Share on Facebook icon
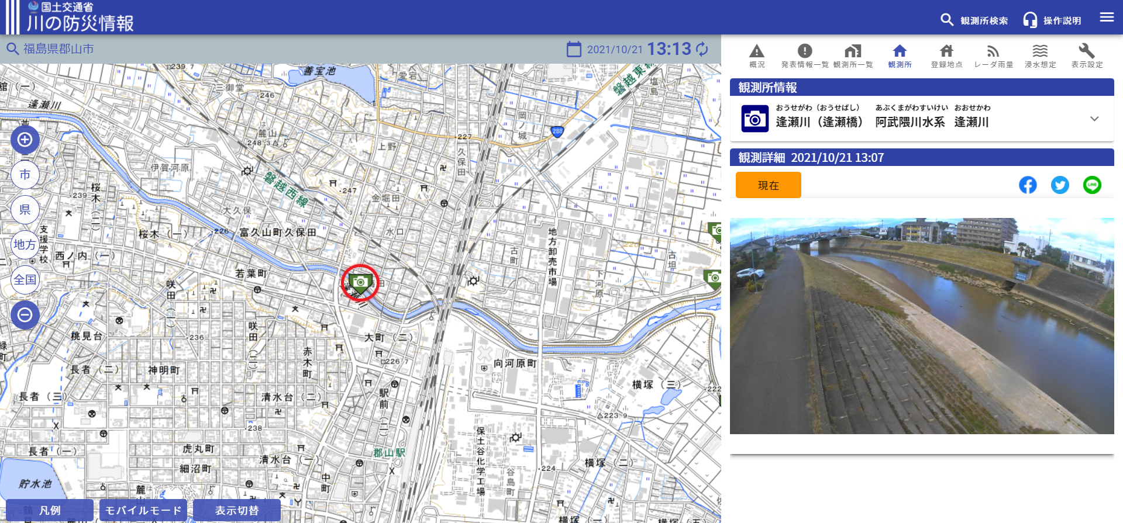1123x523 pixels. coord(1028,185)
